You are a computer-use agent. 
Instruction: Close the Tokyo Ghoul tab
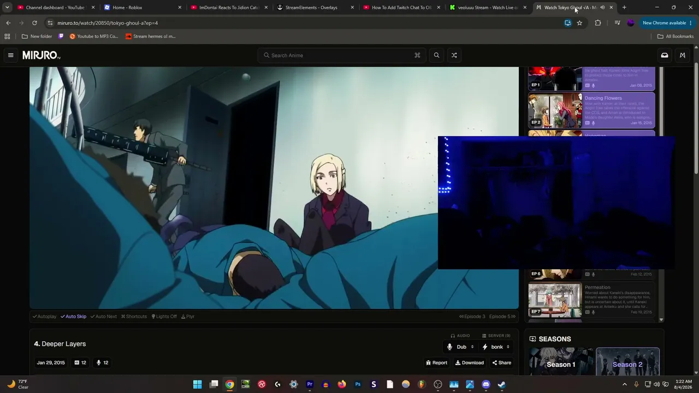(611, 8)
